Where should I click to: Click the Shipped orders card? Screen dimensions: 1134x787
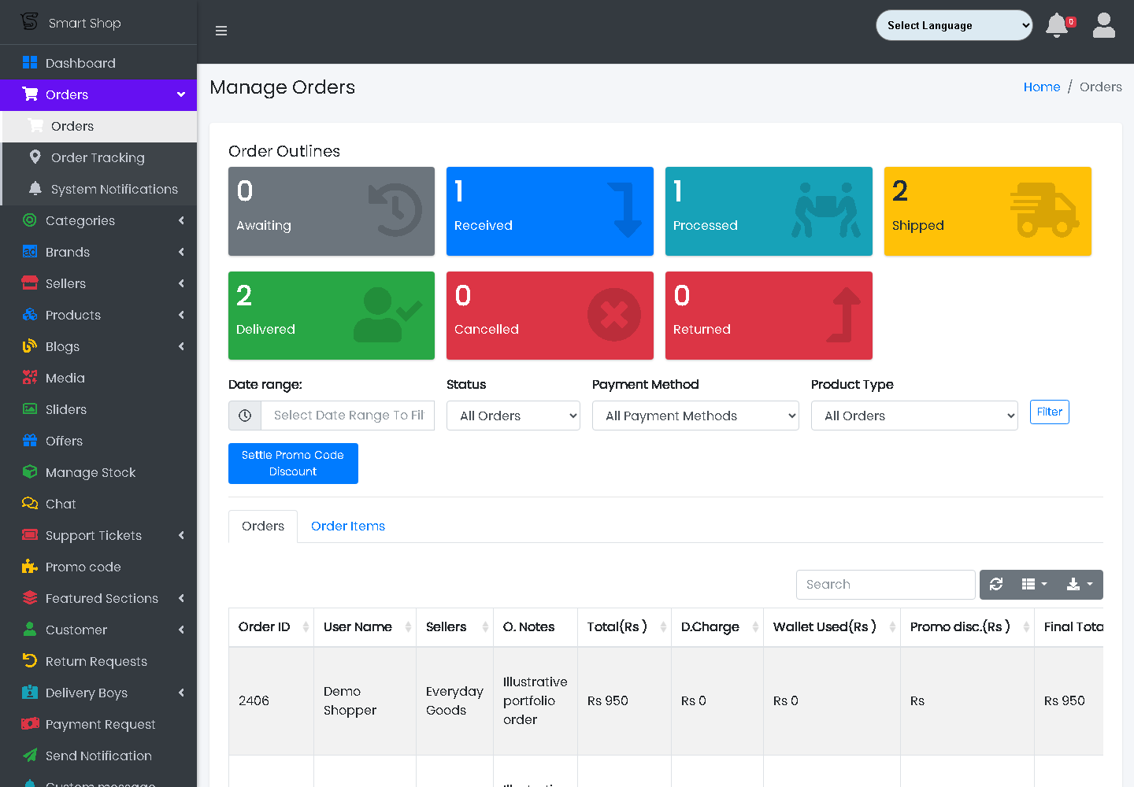[988, 211]
